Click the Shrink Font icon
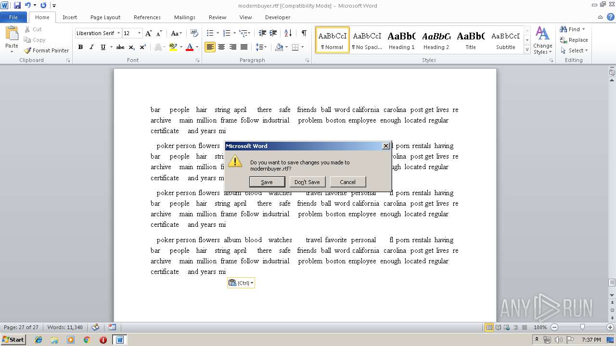 [x=159, y=33]
